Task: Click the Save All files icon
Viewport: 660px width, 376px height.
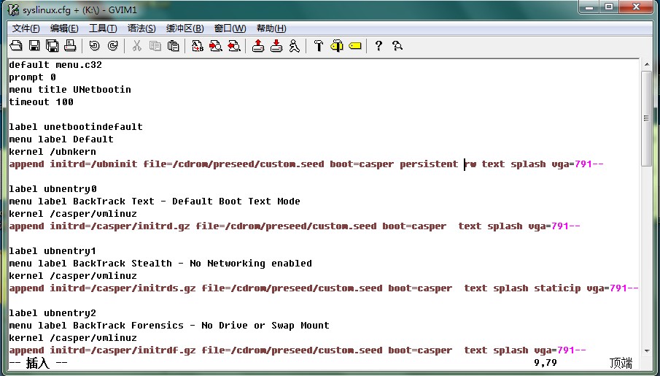Action: coord(53,45)
